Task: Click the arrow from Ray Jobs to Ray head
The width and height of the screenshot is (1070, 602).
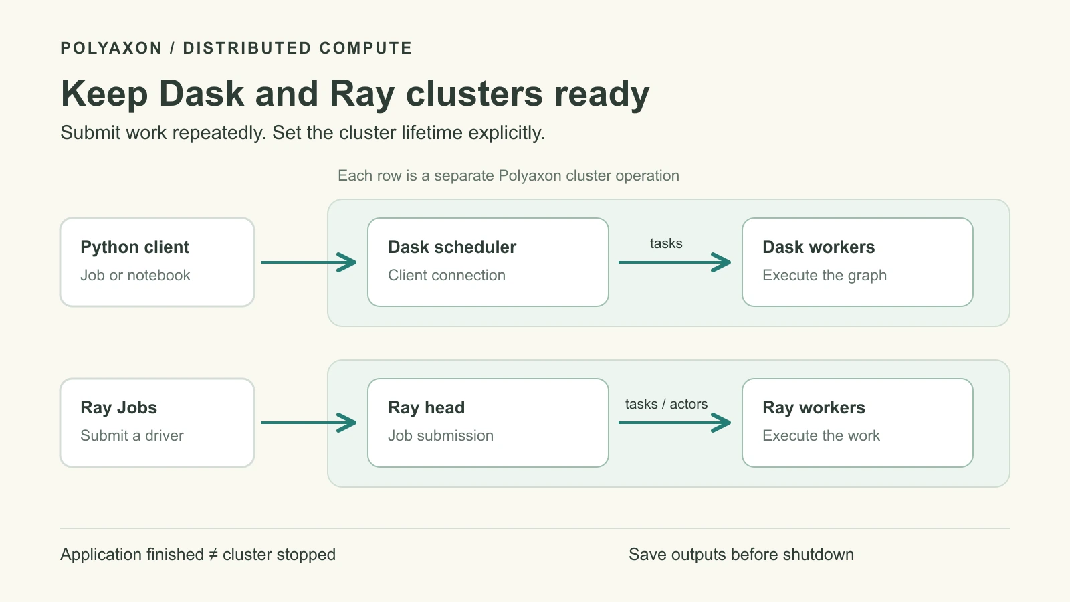Action: pyautogui.click(x=308, y=423)
